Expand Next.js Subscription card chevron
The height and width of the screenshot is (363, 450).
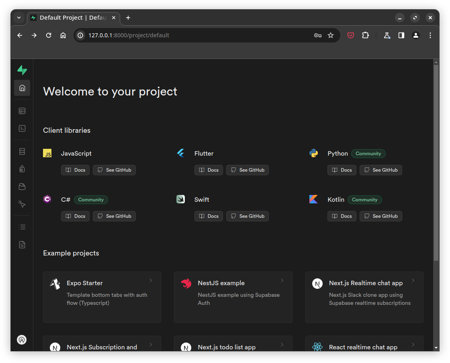[151, 345]
